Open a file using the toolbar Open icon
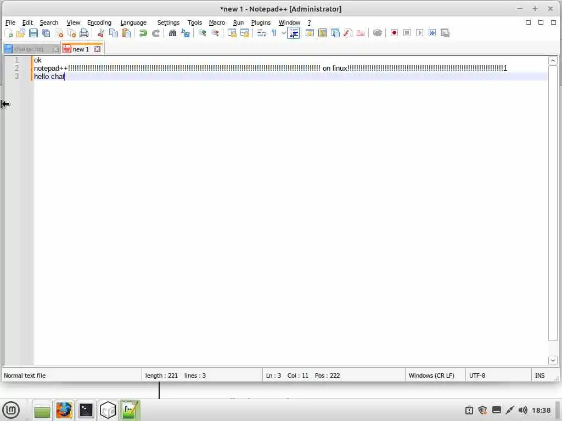Viewport: 562px width, 421px height. pos(21,33)
